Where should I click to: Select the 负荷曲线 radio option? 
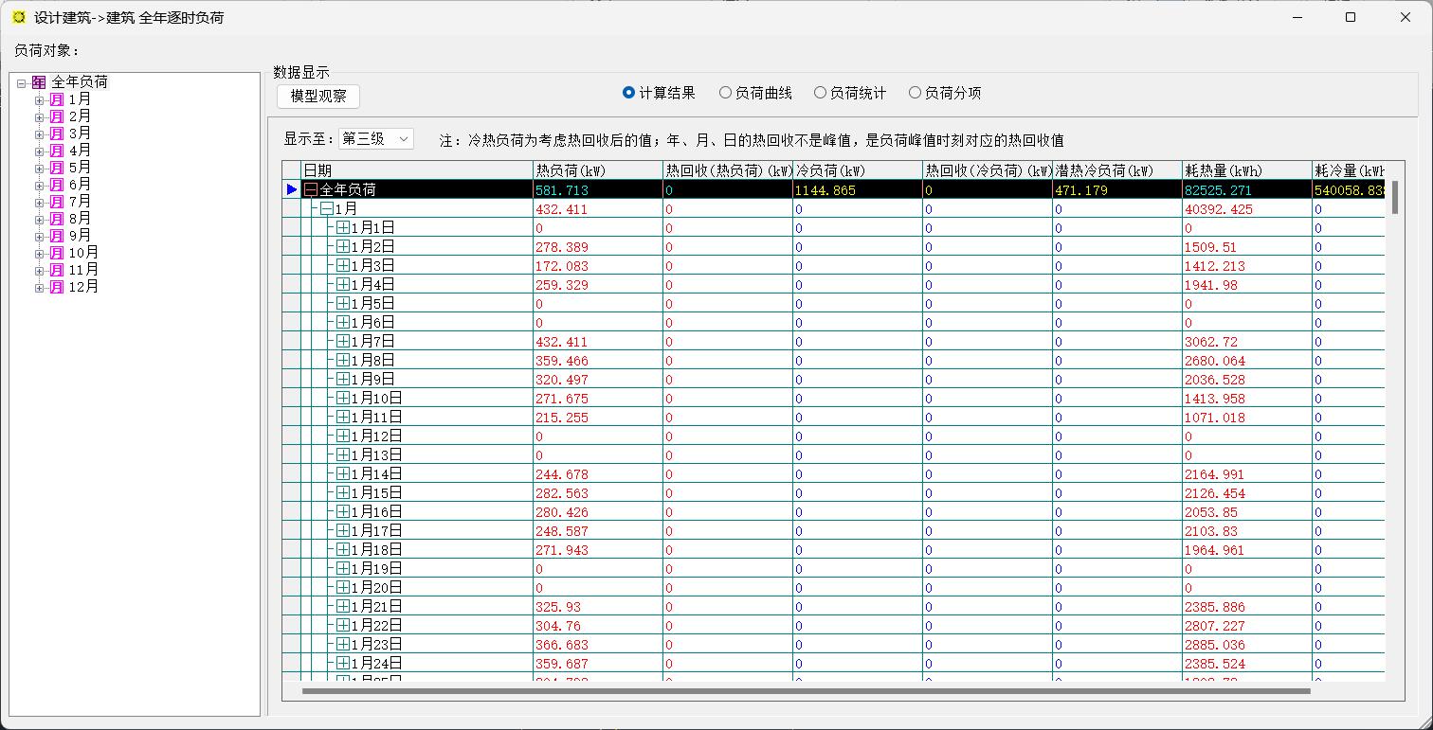pyautogui.click(x=725, y=93)
